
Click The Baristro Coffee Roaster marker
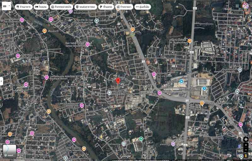point(84,149)
